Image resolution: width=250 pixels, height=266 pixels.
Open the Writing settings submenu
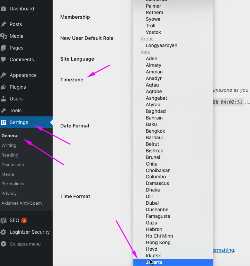9,145
